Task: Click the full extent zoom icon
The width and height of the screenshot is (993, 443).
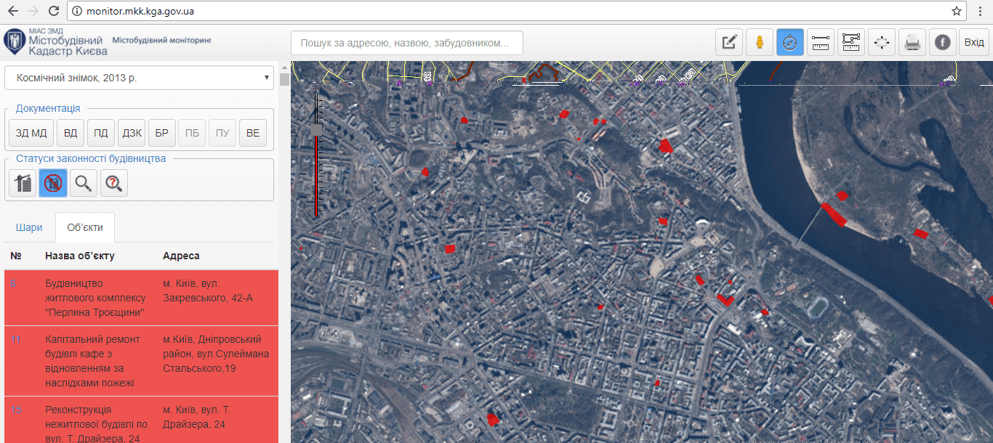Action: [882, 43]
